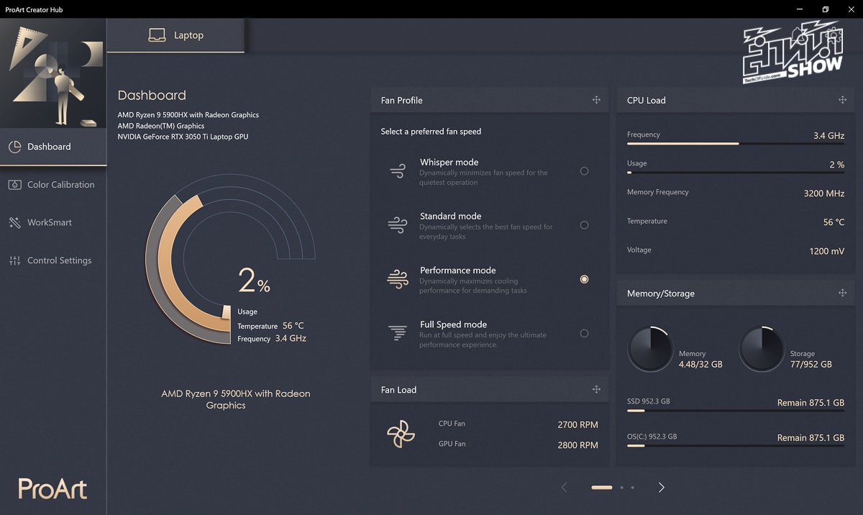
Task: Go to the next dashboard page arrow
Action: [661, 488]
